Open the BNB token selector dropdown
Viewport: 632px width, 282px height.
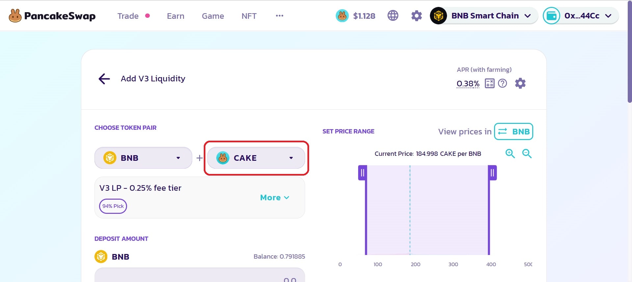(x=143, y=158)
